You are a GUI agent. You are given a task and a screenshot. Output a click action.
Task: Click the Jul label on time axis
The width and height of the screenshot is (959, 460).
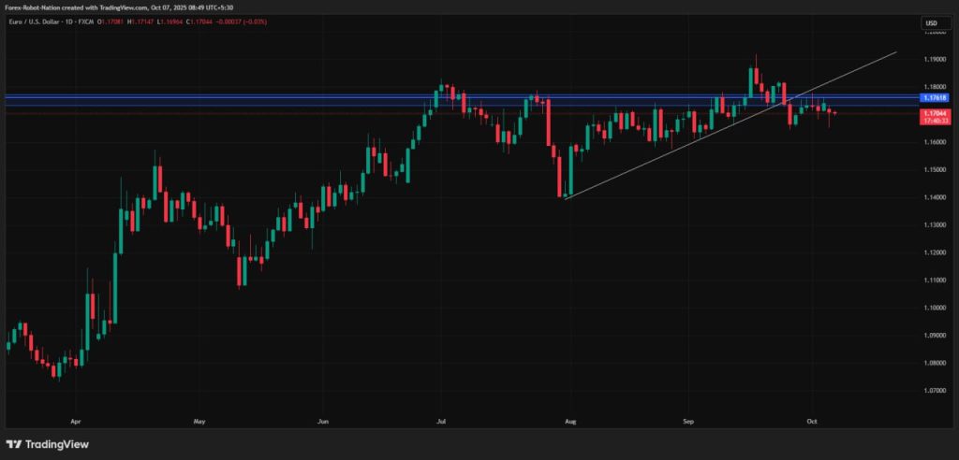point(440,422)
